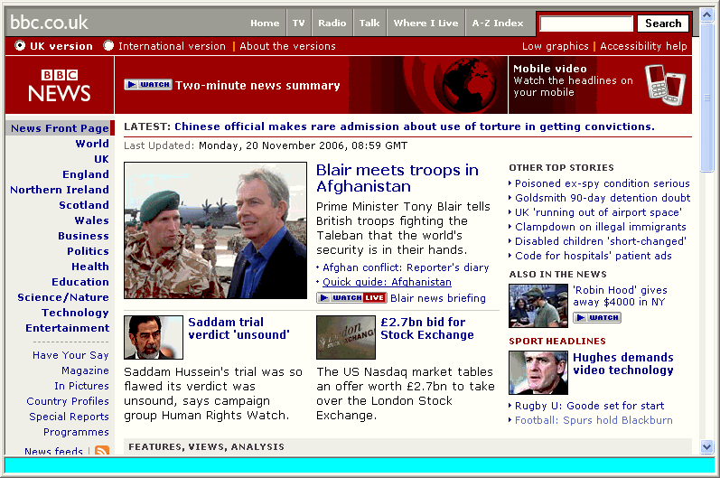This screenshot has width=720, height=478.
Task: Go to Science/Nature section in sidebar
Action: (63, 297)
